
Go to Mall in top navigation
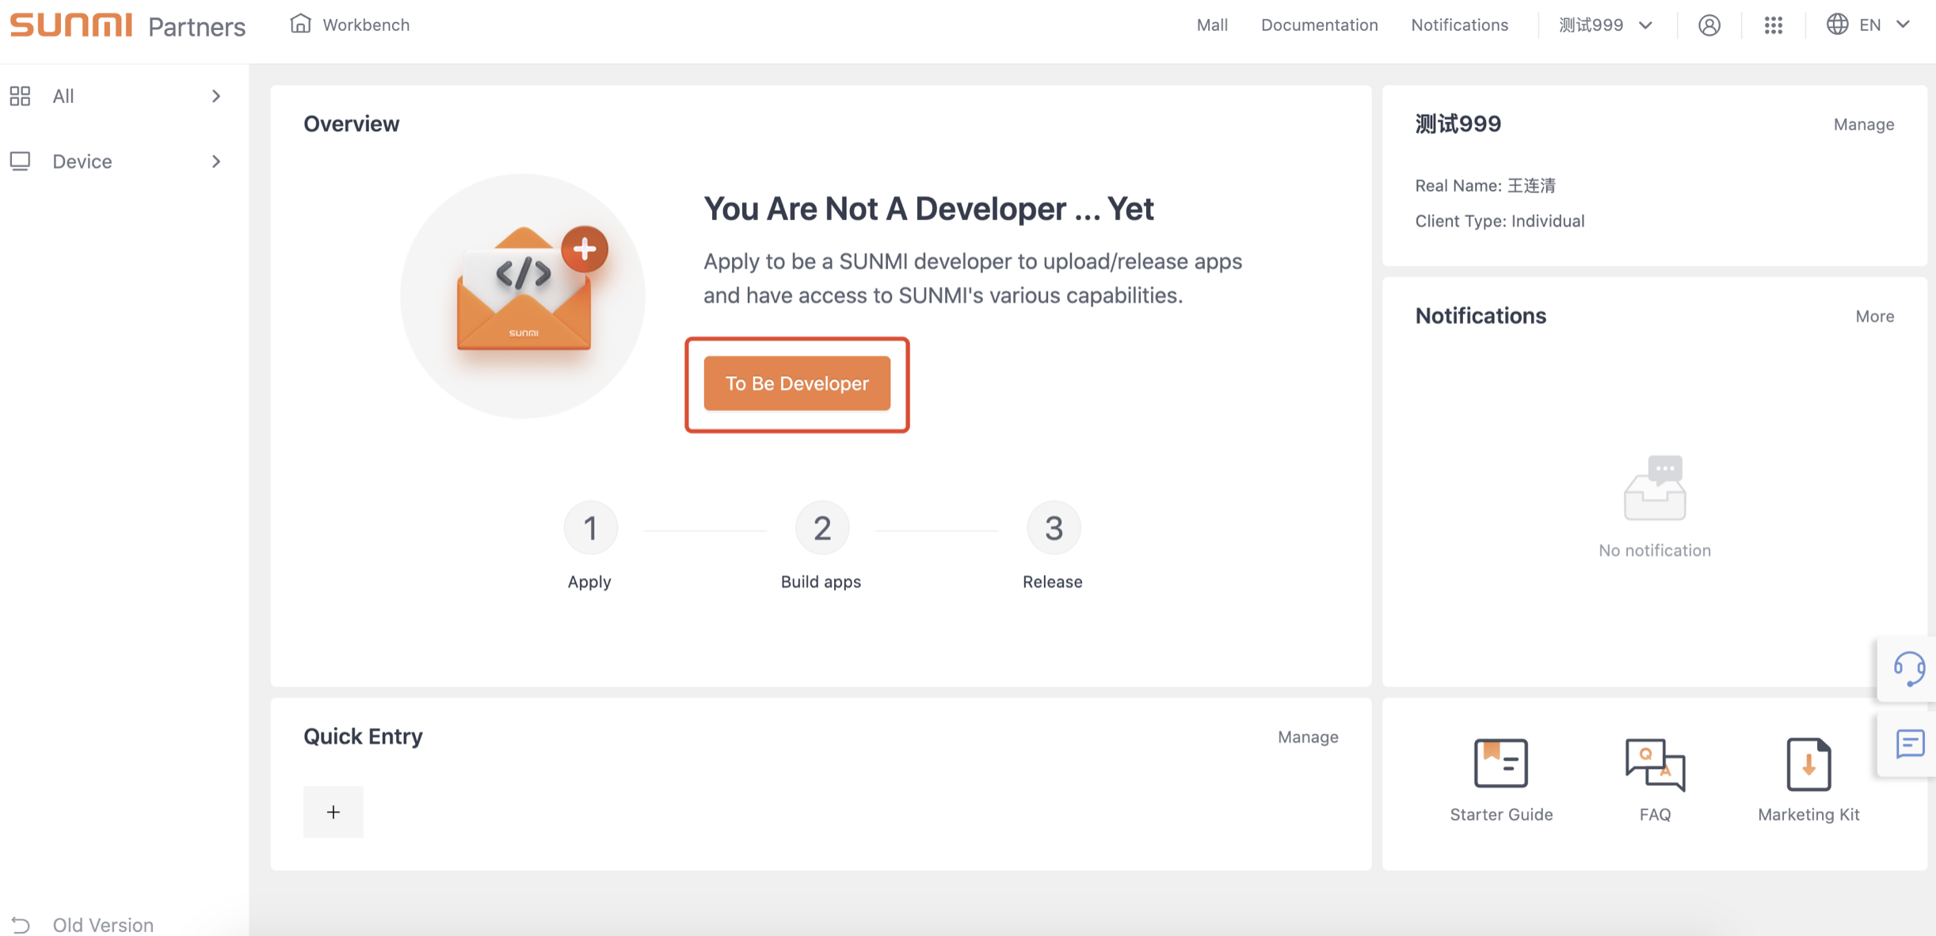(x=1211, y=25)
